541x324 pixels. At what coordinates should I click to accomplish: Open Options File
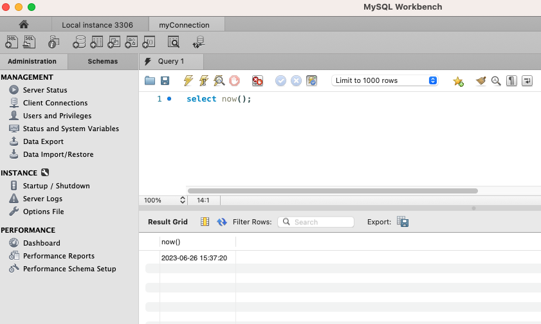43,212
